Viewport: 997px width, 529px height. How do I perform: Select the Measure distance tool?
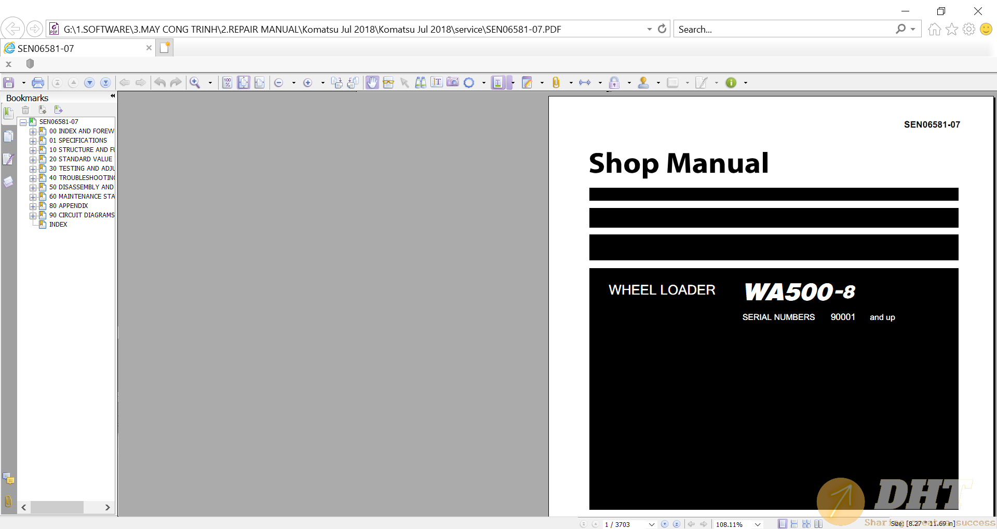click(x=585, y=82)
